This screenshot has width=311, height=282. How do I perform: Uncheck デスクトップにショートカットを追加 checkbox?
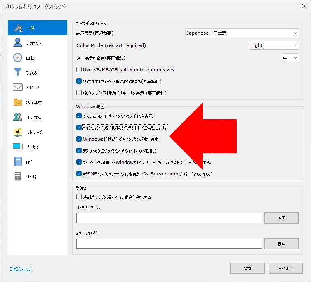click(79, 151)
